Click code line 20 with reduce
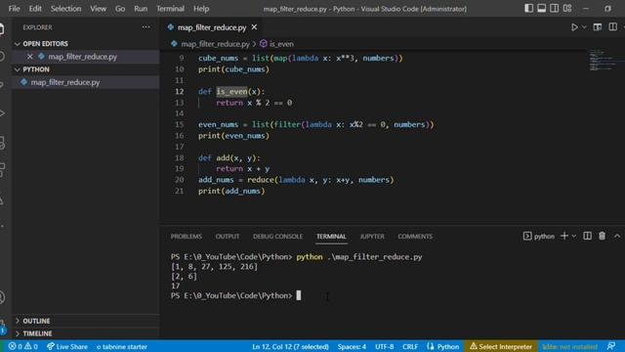This screenshot has width=625, height=352. pos(296,180)
